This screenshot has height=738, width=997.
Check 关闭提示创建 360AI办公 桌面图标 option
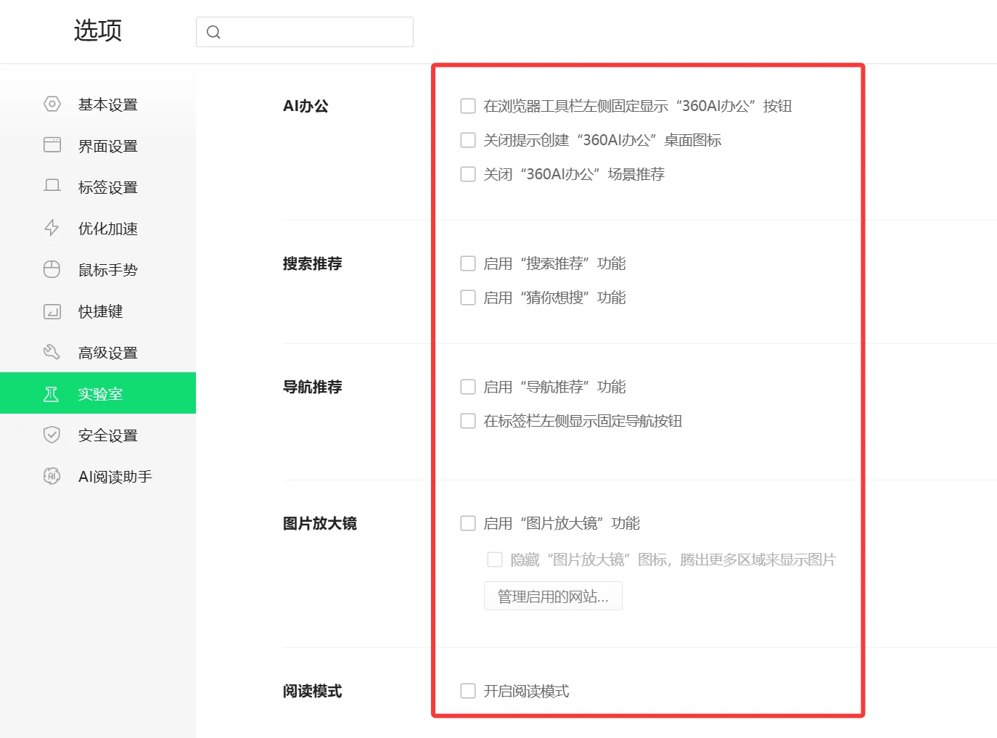(x=468, y=140)
